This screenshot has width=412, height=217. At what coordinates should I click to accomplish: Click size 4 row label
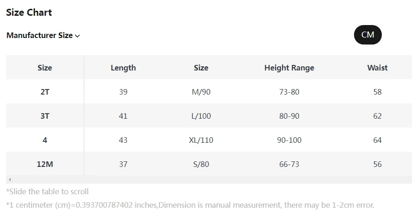pos(45,140)
